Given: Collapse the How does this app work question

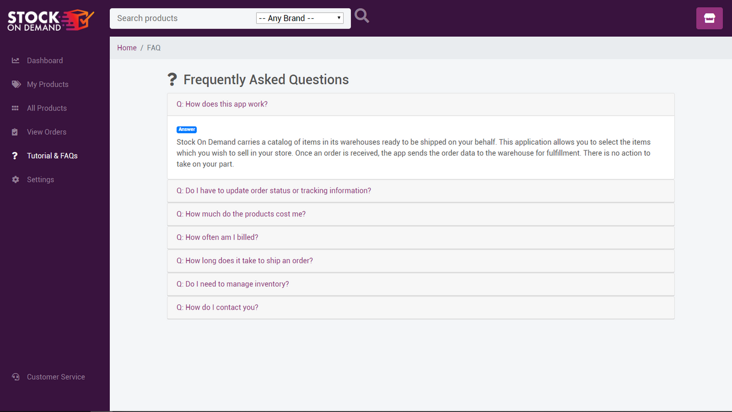Looking at the screenshot, I should [222, 104].
